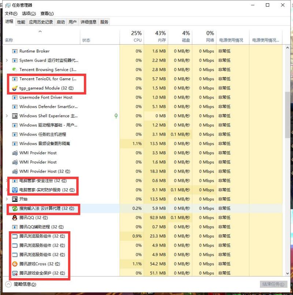Viewport: 293px width, 295px height.
Task: Sort by the first 电源使用情况 column header
Action: click(x=233, y=37)
